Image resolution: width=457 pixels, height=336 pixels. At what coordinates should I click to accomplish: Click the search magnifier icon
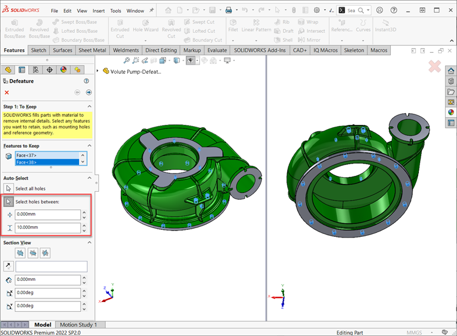click(x=361, y=11)
